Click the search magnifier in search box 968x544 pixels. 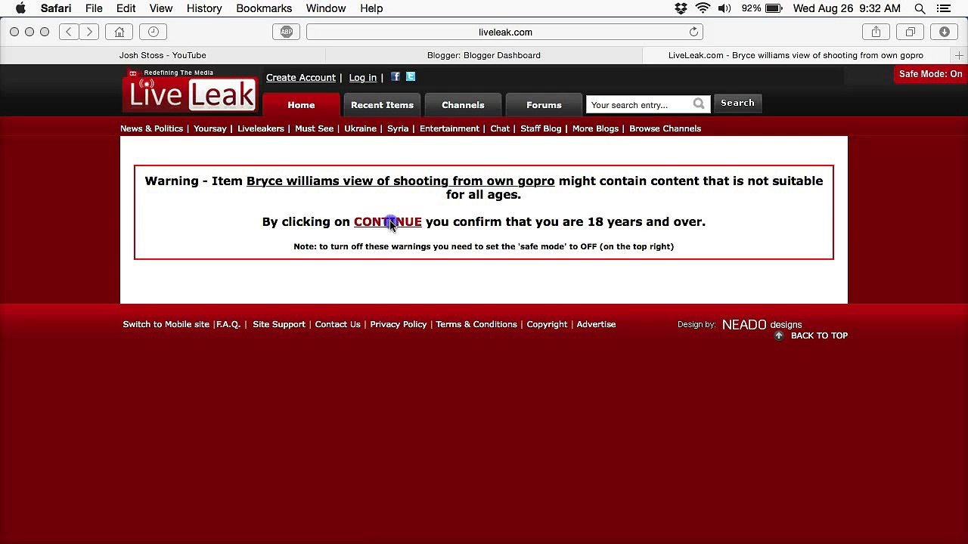tap(699, 104)
